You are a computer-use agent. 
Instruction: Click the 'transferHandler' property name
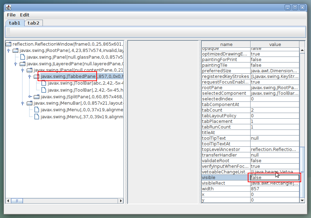point(219,155)
